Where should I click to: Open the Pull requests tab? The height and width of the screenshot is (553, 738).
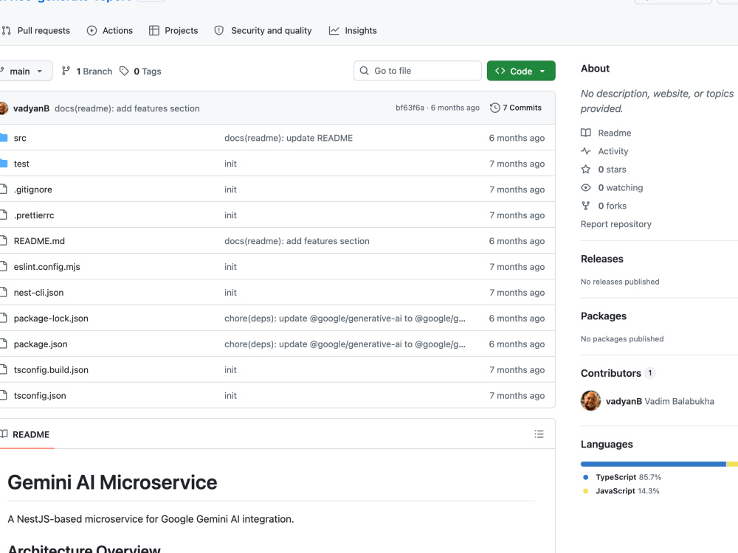click(35, 30)
